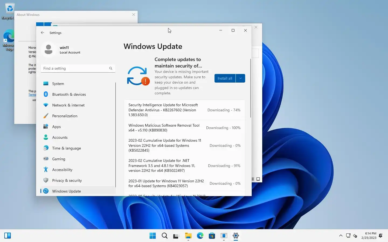Image resolution: width=388 pixels, height=242 pixels.
Task: Open System settings
Action: click(x=78, y=84)
